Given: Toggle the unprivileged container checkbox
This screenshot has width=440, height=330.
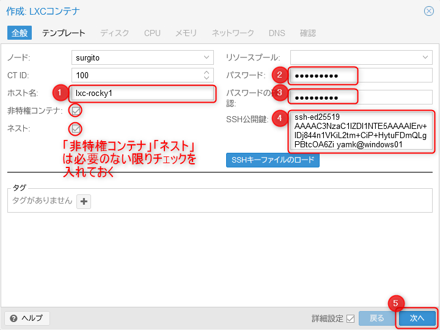Looking at the screenshot, I should [76, 111].
